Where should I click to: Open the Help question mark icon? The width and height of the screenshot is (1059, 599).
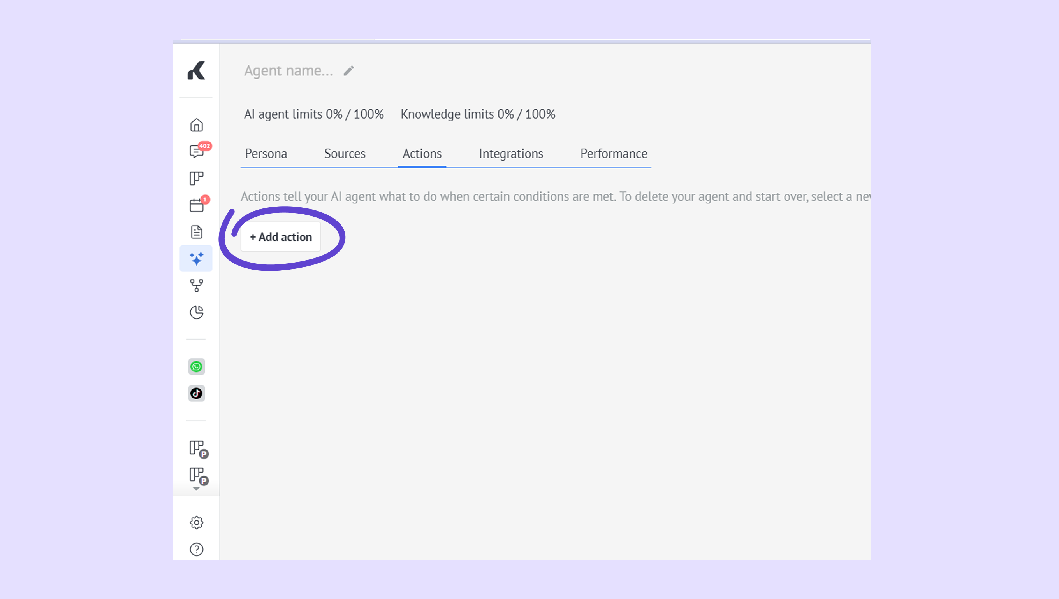click(x=196, y=549)
